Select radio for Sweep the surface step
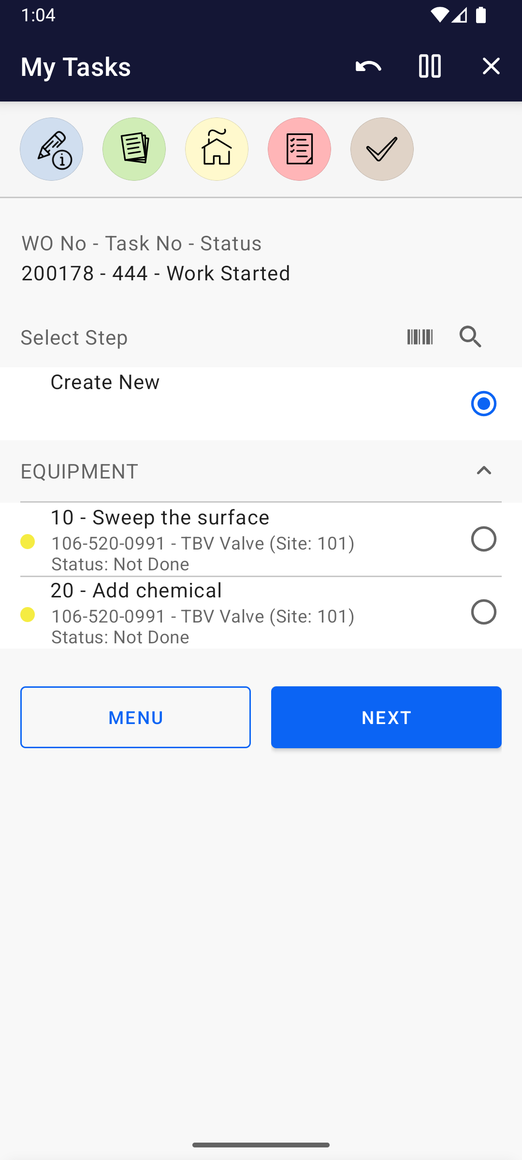Viewport: 522px width, 1160px height. [x=483, y=539]
